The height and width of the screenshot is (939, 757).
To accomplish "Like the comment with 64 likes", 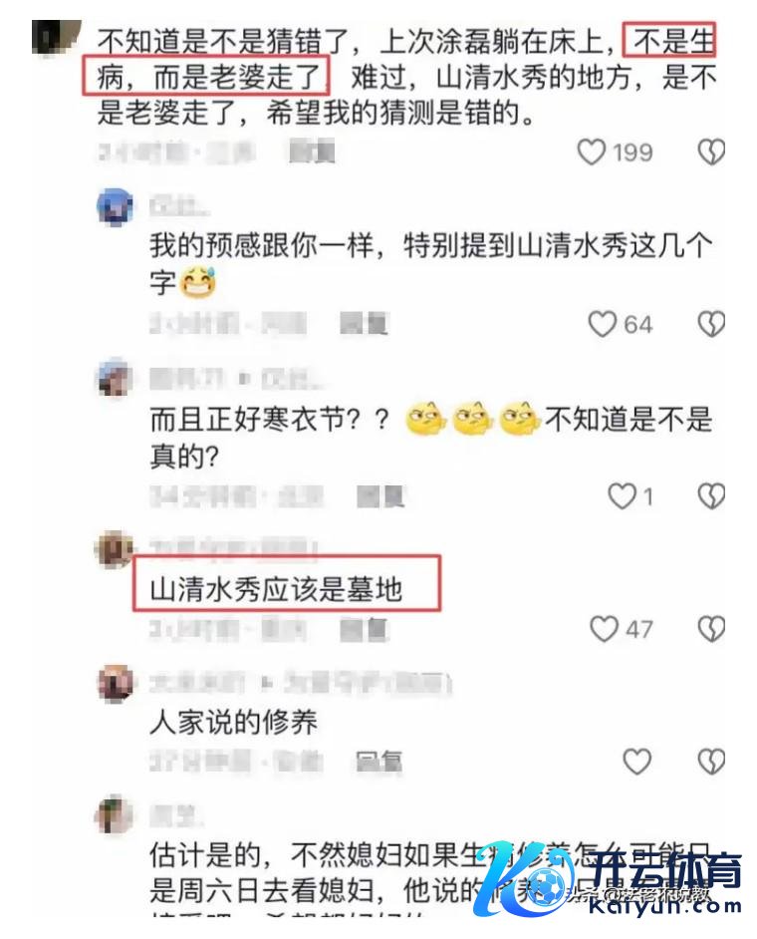I will 602,324.
